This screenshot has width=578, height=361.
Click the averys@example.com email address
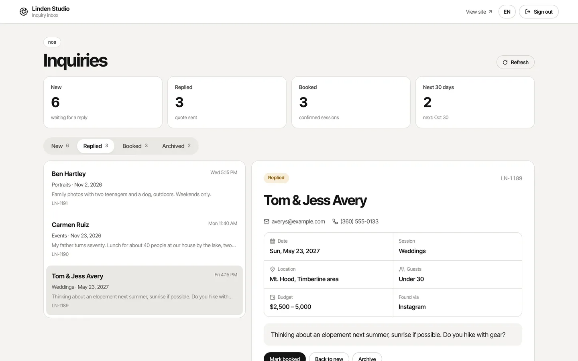click(x=298, y=221)
